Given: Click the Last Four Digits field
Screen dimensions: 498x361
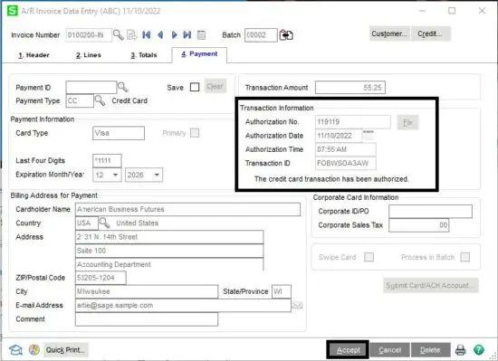Looking at the screenshot, I should [x=107, y=160].
